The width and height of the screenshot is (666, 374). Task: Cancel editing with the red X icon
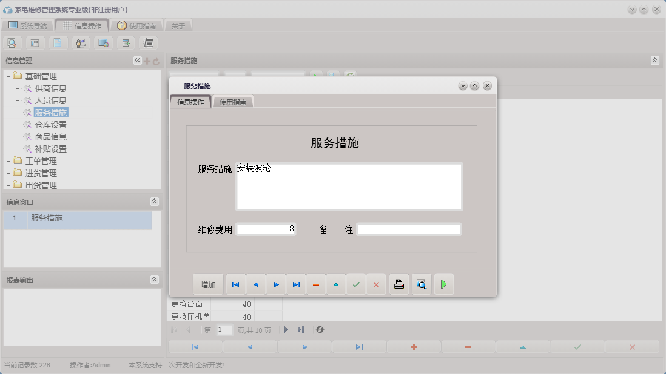pos(376,284)
